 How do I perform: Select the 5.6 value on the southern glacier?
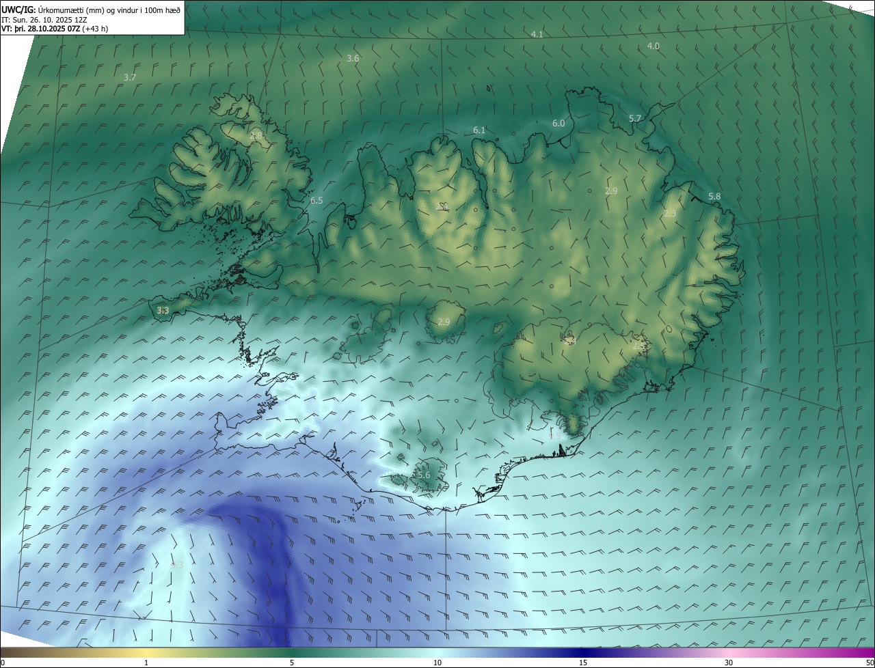424,475
